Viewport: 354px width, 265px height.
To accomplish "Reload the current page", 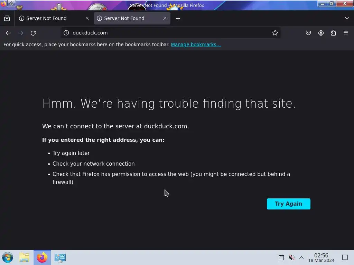I will tap(33, 33).
